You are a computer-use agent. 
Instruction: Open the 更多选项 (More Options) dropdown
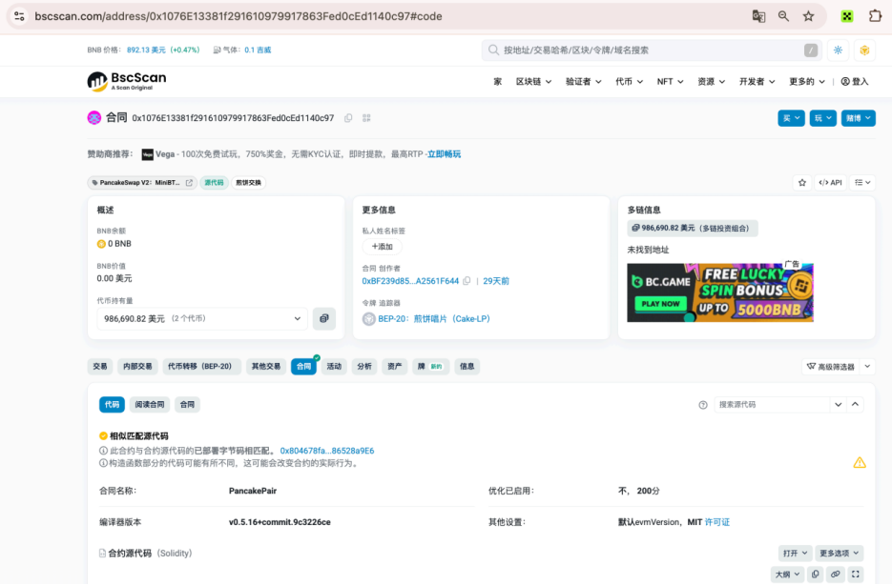point(840,553)
